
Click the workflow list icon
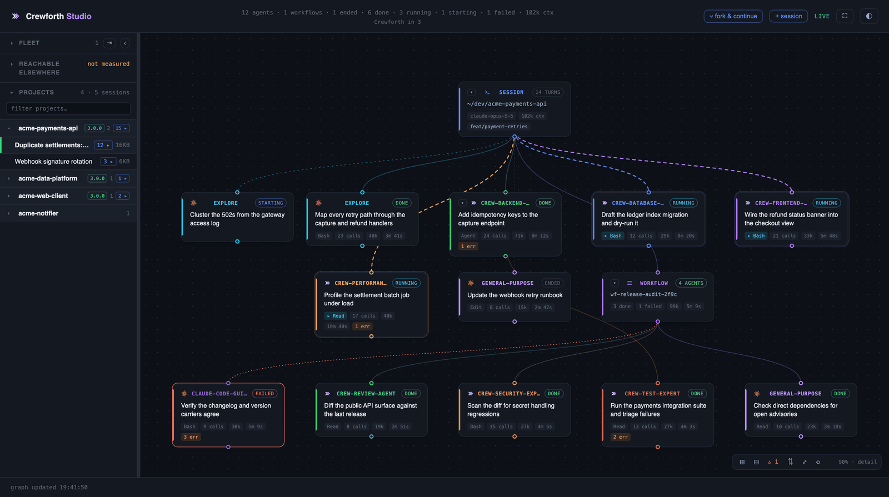coord(630,283)
